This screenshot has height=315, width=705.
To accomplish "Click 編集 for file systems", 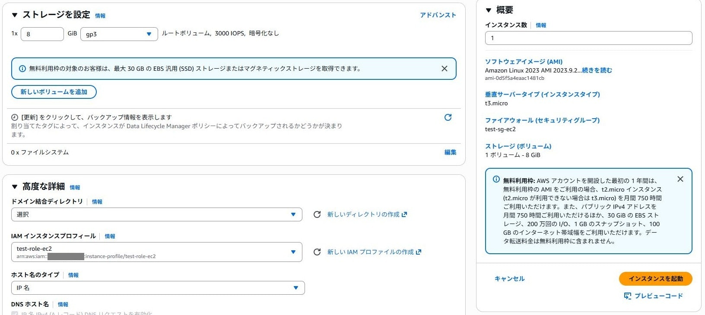I will pyautogui.click(x=450, y=152).
